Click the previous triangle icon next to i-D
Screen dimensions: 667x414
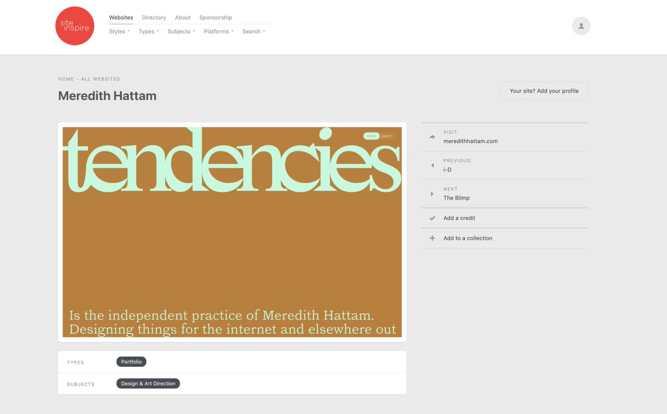432,165
